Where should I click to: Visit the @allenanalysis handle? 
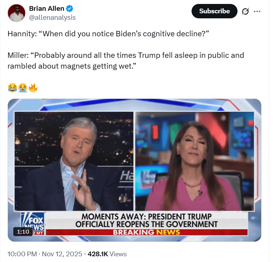coord(52,18)
